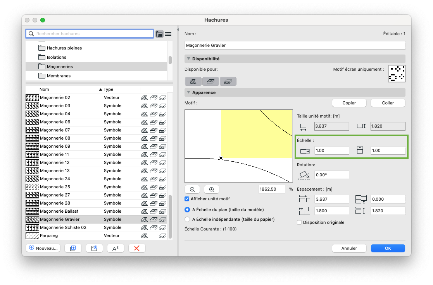Select the Maçonnerie 27 row
Image resolution: width=433 pixels, height=285 pixels.
(97, 195)
